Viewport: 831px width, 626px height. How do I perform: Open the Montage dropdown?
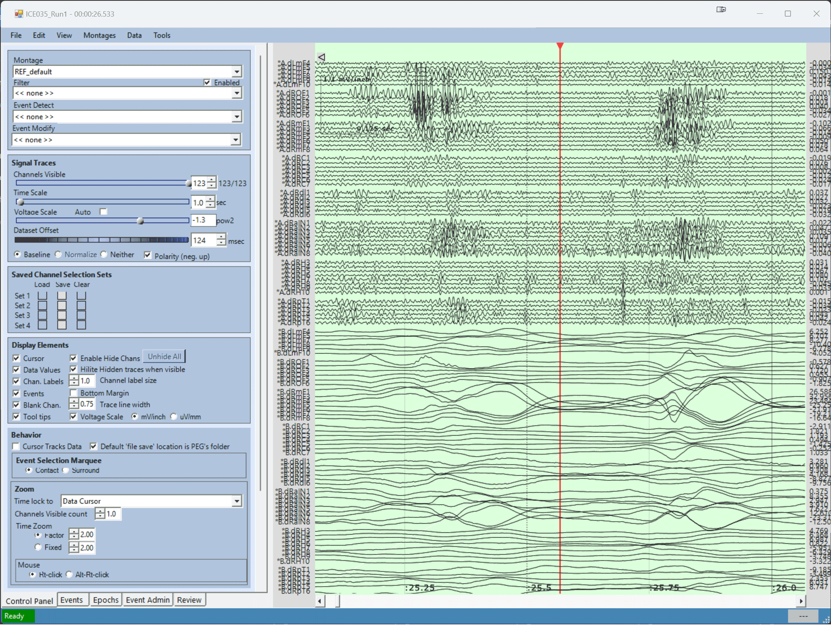tap(237, 72)
